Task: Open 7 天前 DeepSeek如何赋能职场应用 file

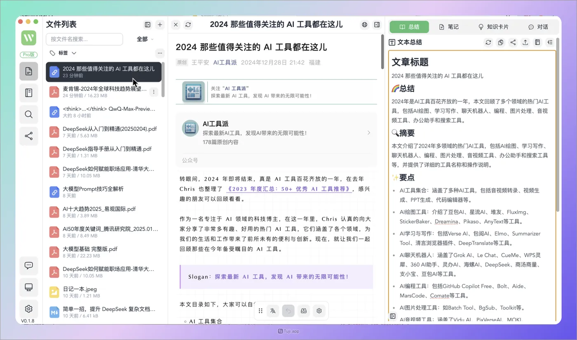Action: (103, 172)
